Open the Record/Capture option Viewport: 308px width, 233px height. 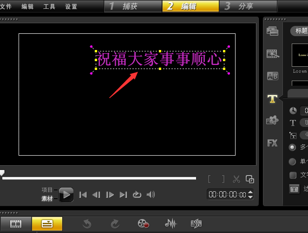click(143, 224)
